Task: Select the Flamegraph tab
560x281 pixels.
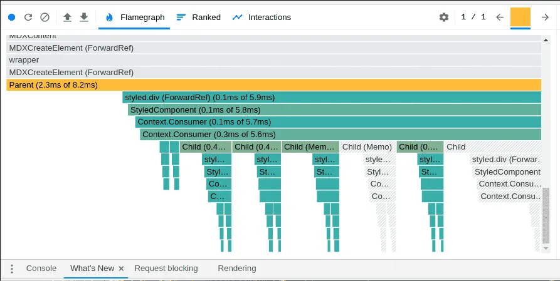Action: coord(135,17)
